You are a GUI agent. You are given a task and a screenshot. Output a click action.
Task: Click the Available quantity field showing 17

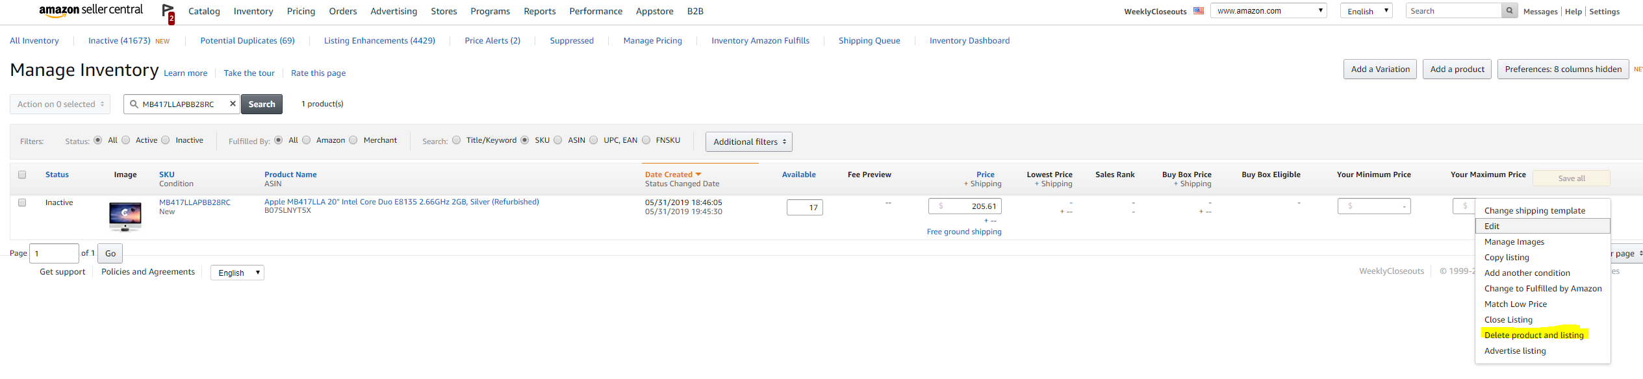[804, 207]
